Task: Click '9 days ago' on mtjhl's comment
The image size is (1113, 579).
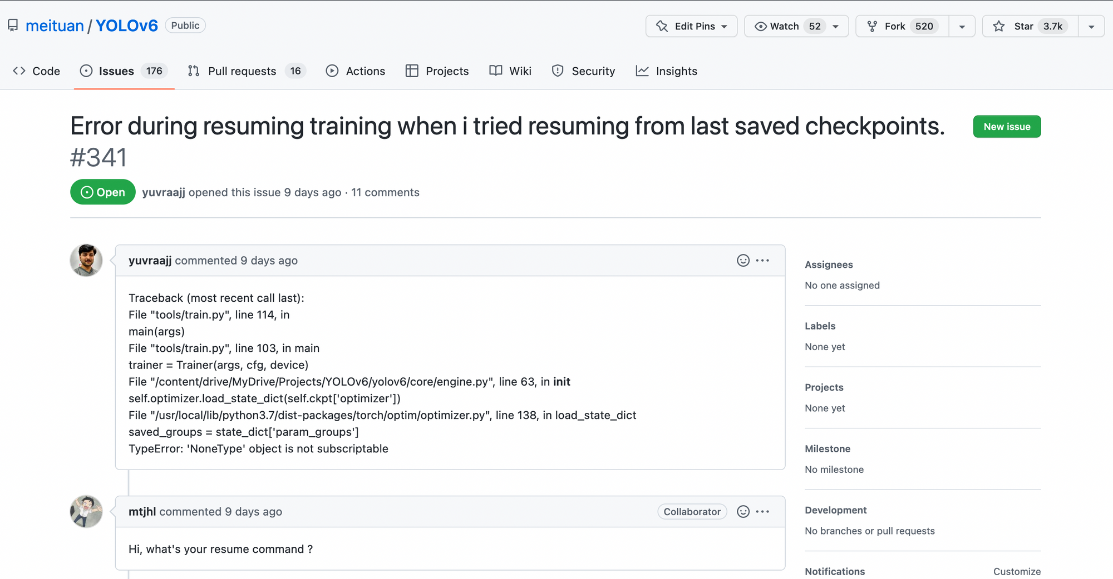Action: click(x=253, y=512)
